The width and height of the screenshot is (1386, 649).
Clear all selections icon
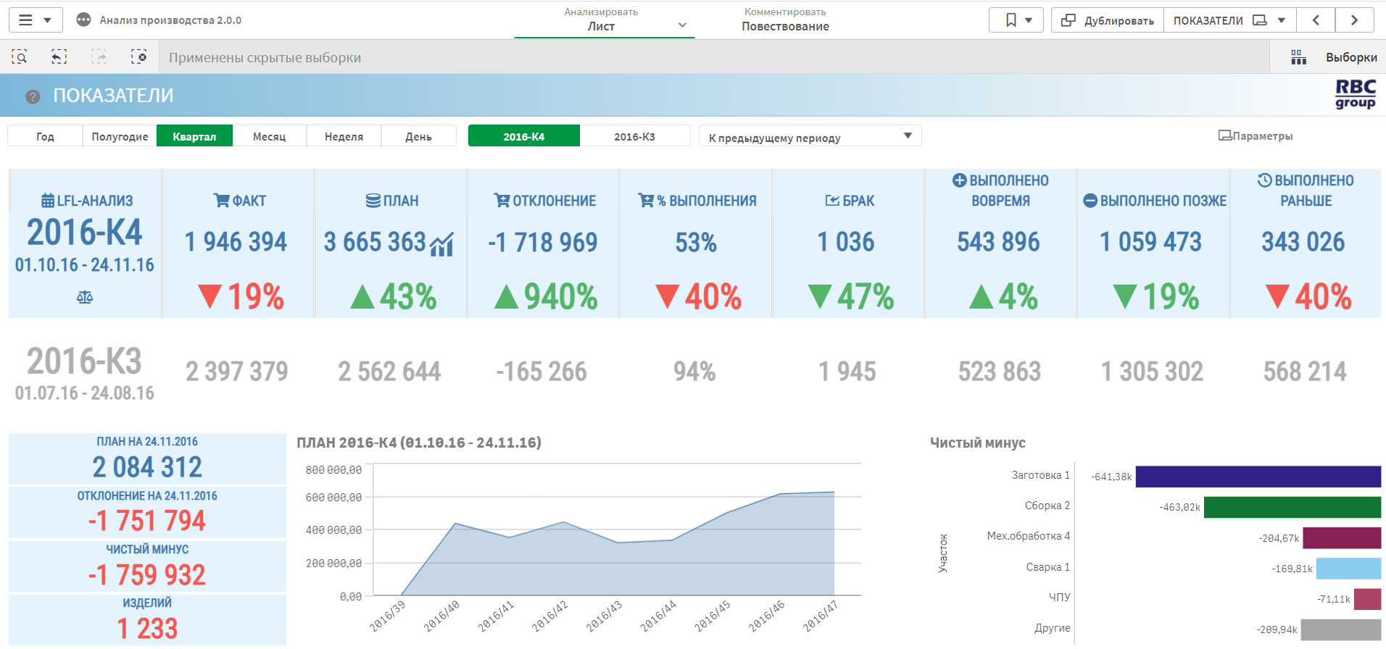tap(138, 57)
